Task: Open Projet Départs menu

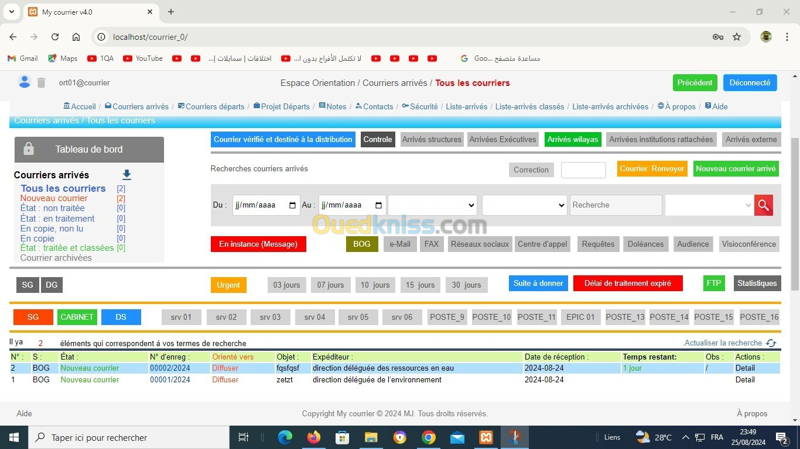Action: pos(281,106)
